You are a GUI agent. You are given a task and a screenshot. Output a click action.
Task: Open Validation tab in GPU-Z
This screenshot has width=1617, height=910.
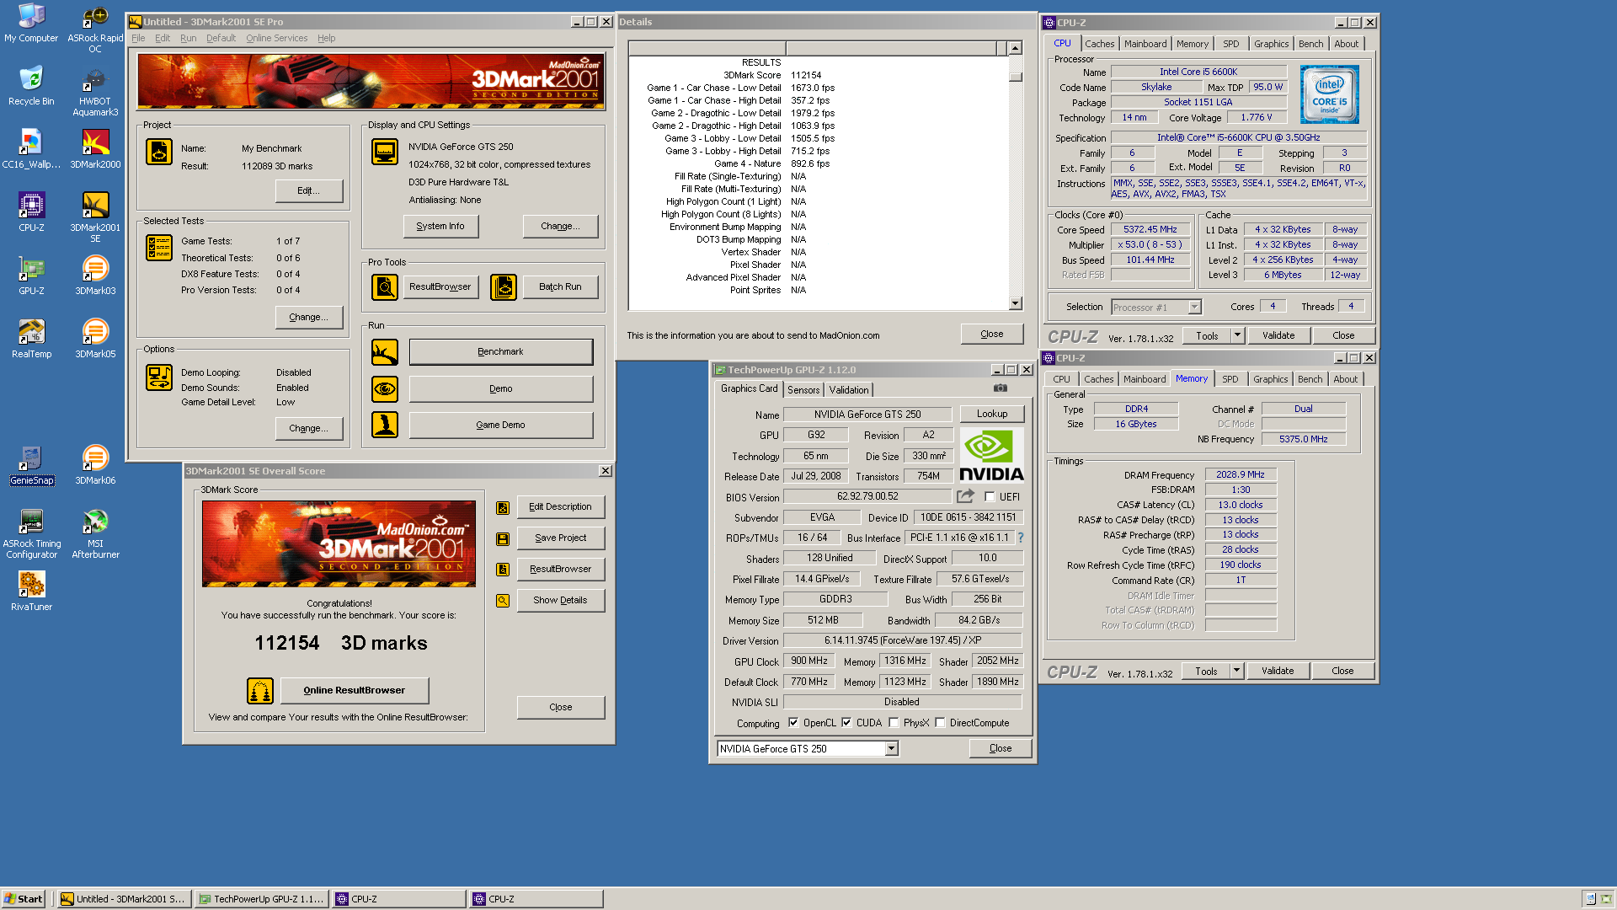[x=849, y=390]
